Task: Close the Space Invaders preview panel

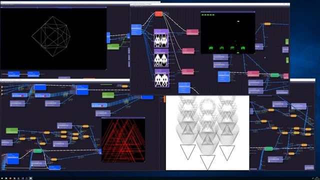Action: 254,12
